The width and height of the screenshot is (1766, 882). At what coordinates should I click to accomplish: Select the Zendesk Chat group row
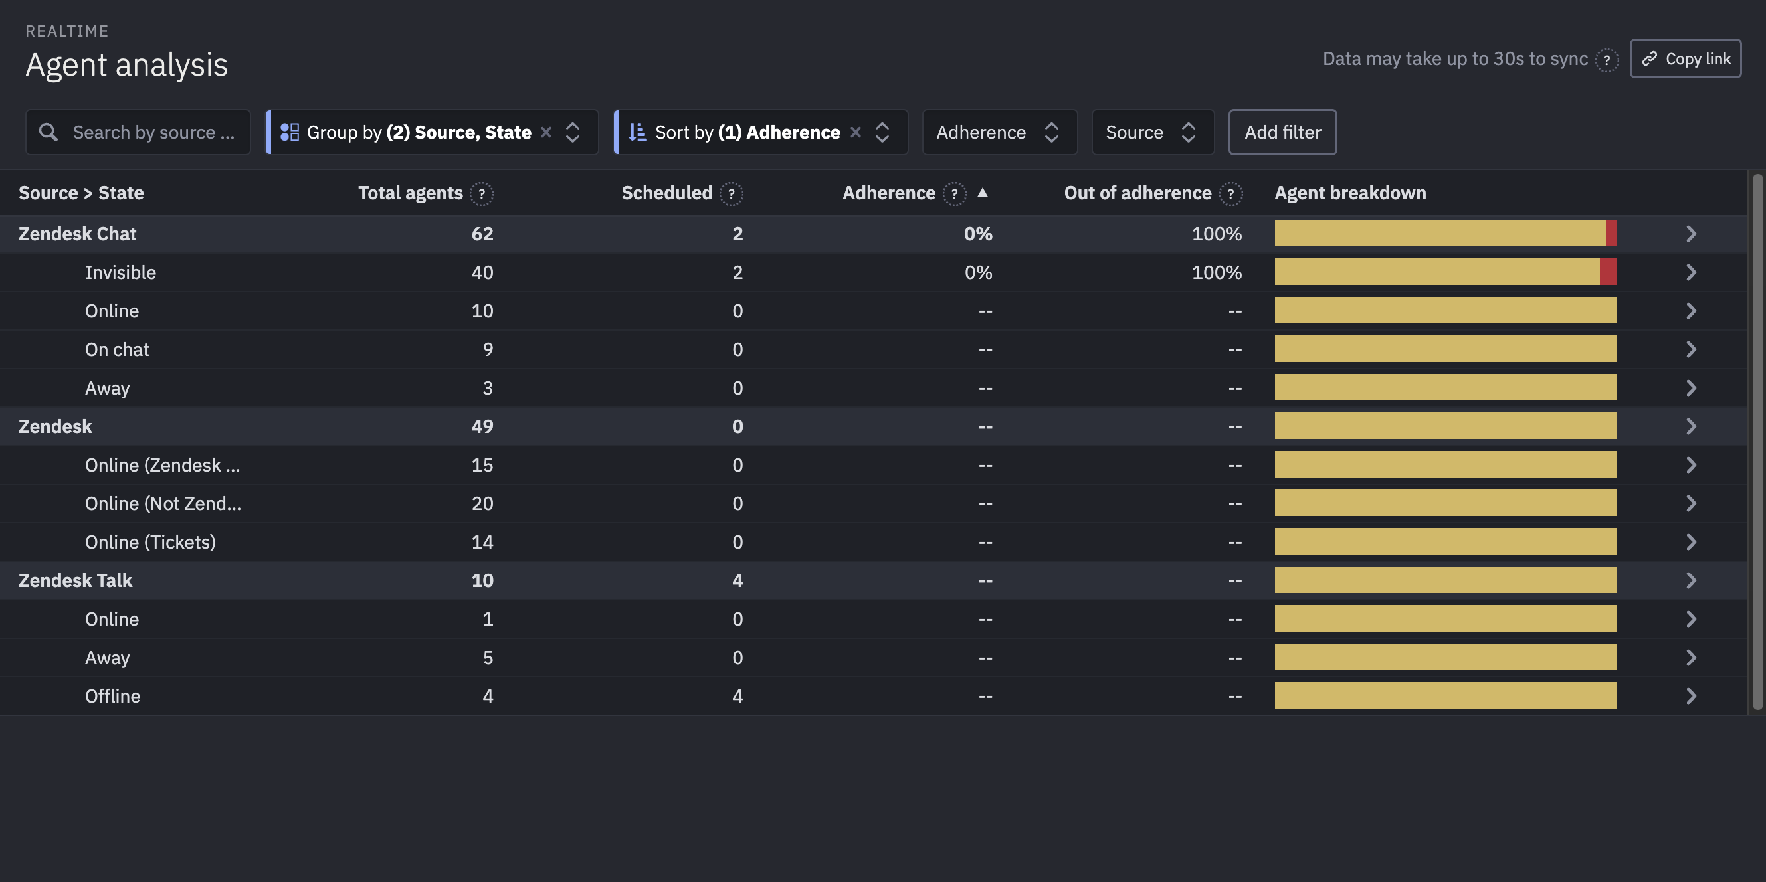point(78,234)
